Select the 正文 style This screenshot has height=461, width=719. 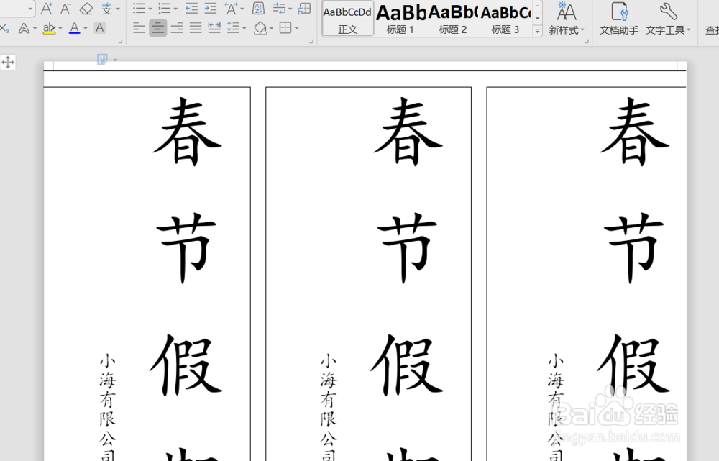(347, 19)
